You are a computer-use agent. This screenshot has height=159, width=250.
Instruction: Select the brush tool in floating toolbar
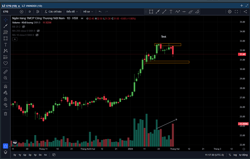pyautogui.click(x=191, y=12)
